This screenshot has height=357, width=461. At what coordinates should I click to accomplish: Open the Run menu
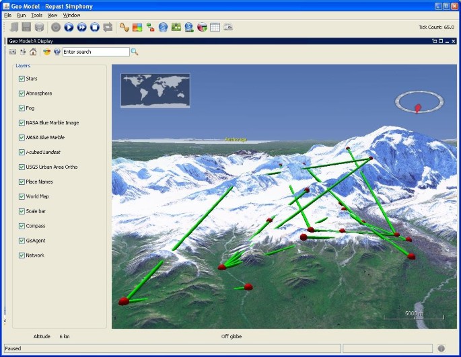22,15
